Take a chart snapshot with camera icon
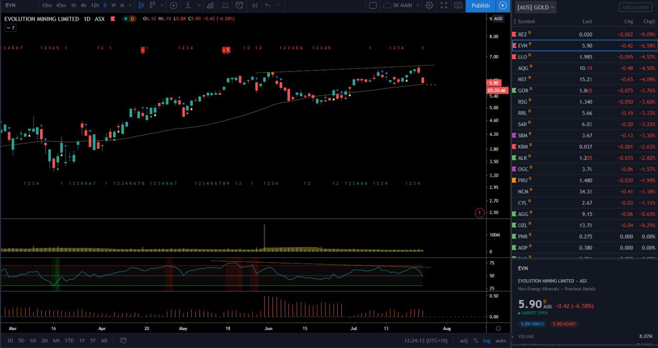Image resolution: width=658 pixels, height=348 pixels. pyautogui.click(x=458, y=5)
